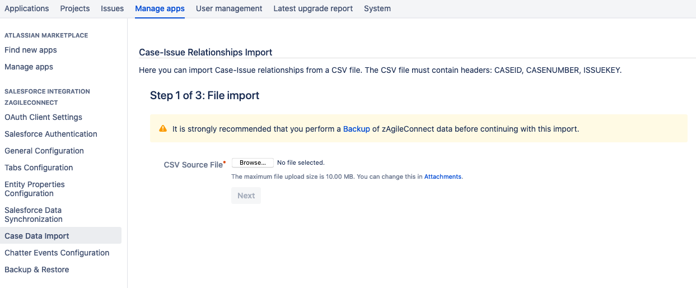Open Manage apps sidebar link
This screenshot has width=696, height=288.
pos(29,67)
